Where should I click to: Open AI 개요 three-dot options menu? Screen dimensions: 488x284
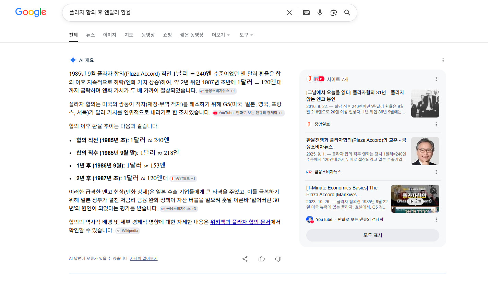443,60
